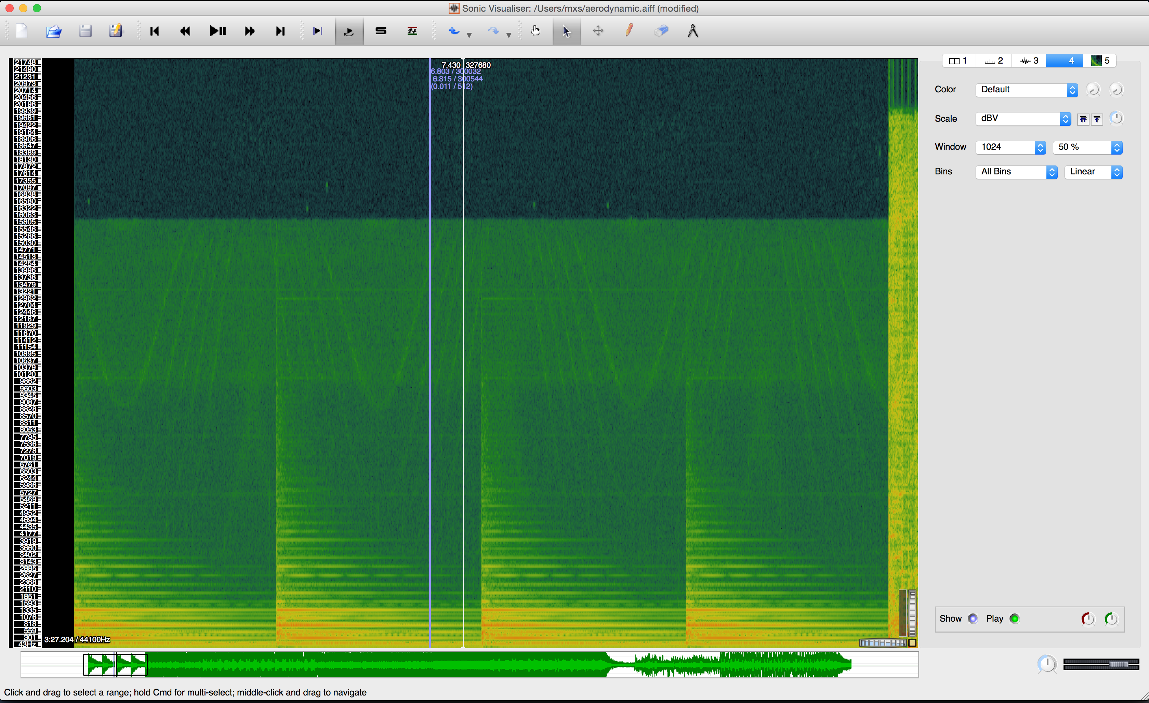Select the Draw pencil tool
Screen dimensions: 1149x703
coord(629,31)
